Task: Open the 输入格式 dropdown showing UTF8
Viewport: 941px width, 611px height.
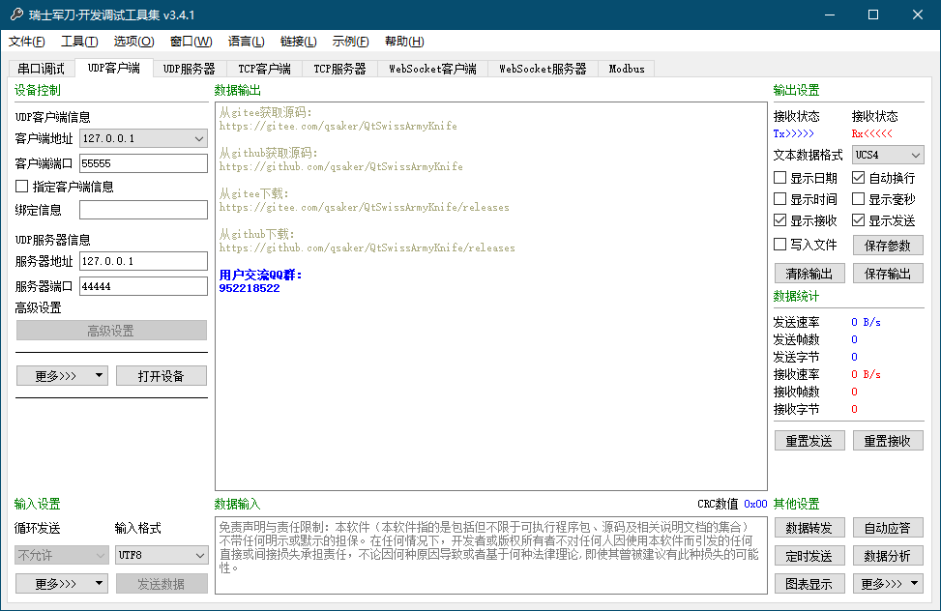Action: (161, 555)
